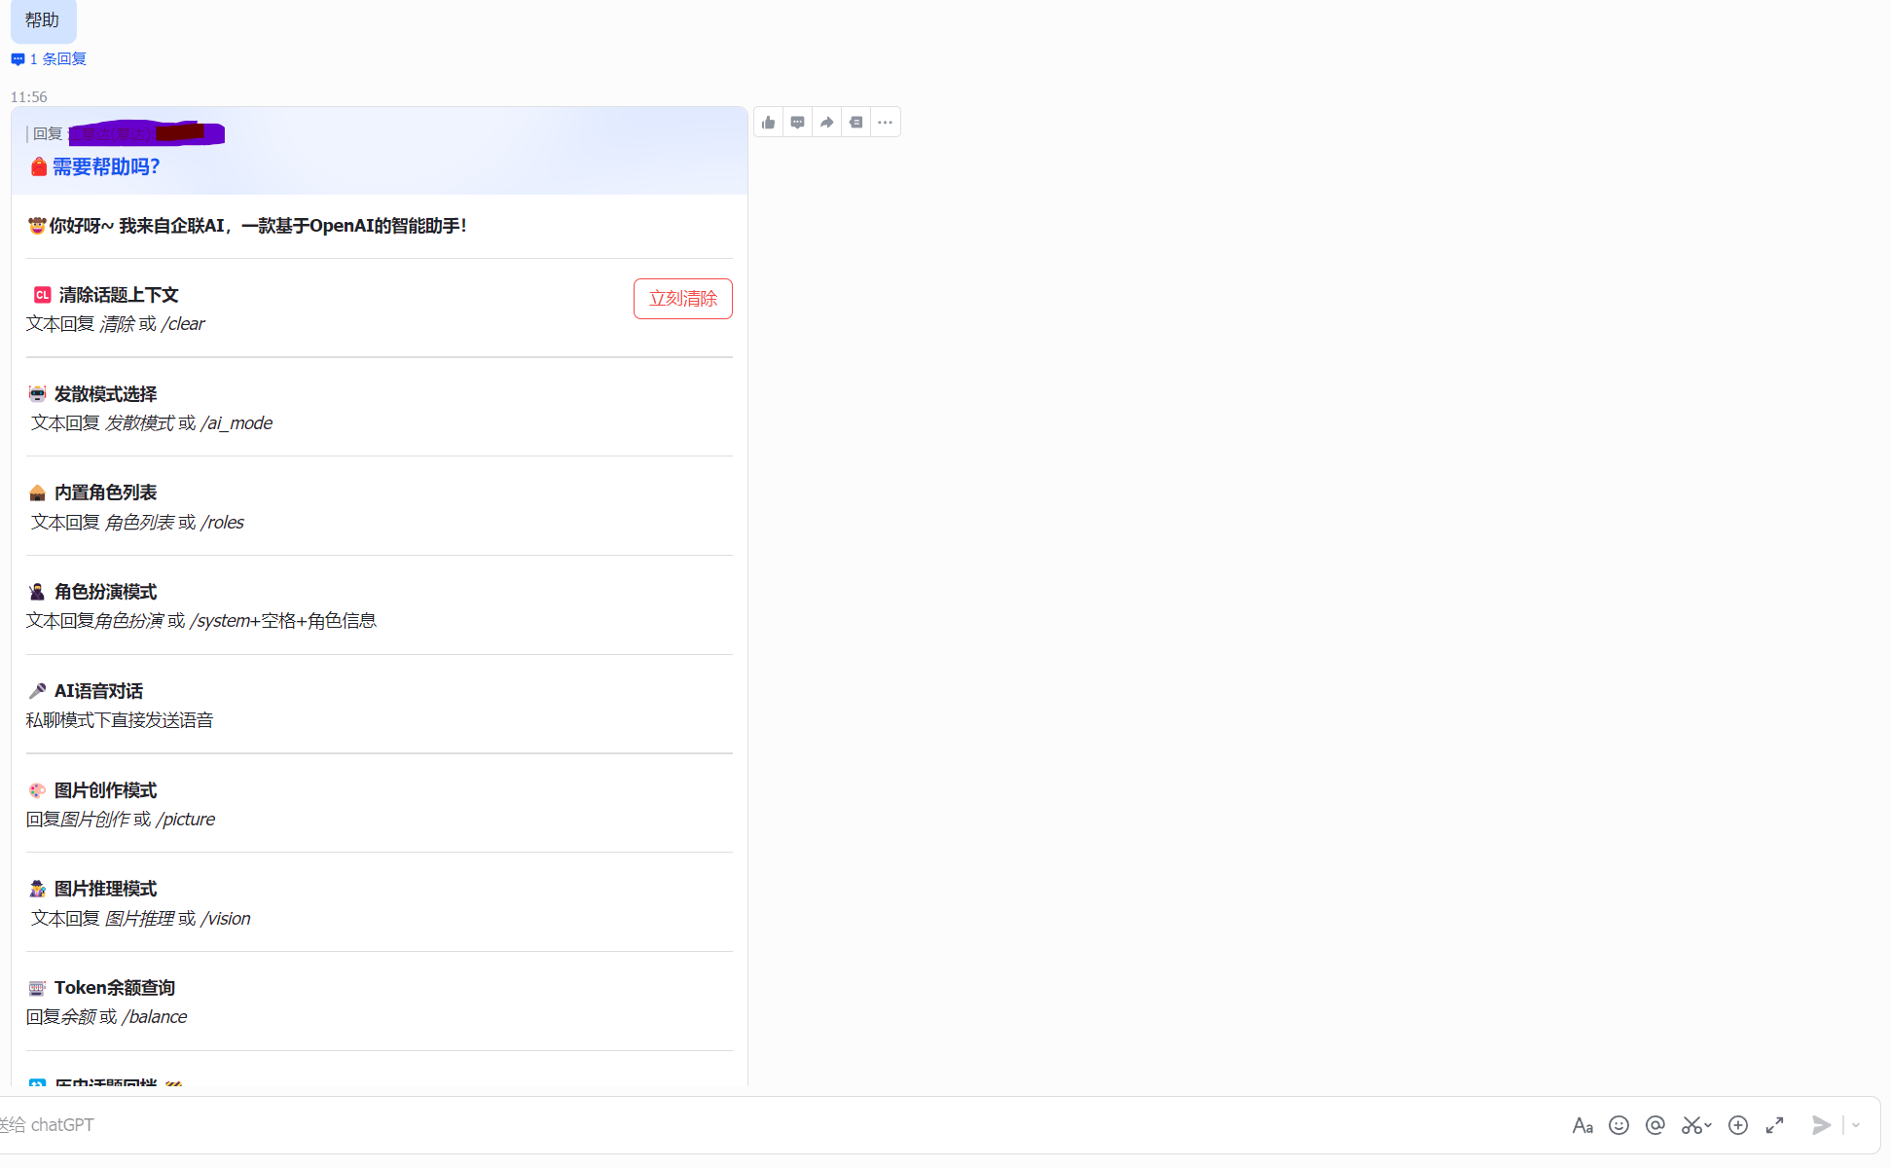This screenshot has height=1168, width=1890.
Task: Open text formatting Aa icon
Action: coord(1582,1125)
